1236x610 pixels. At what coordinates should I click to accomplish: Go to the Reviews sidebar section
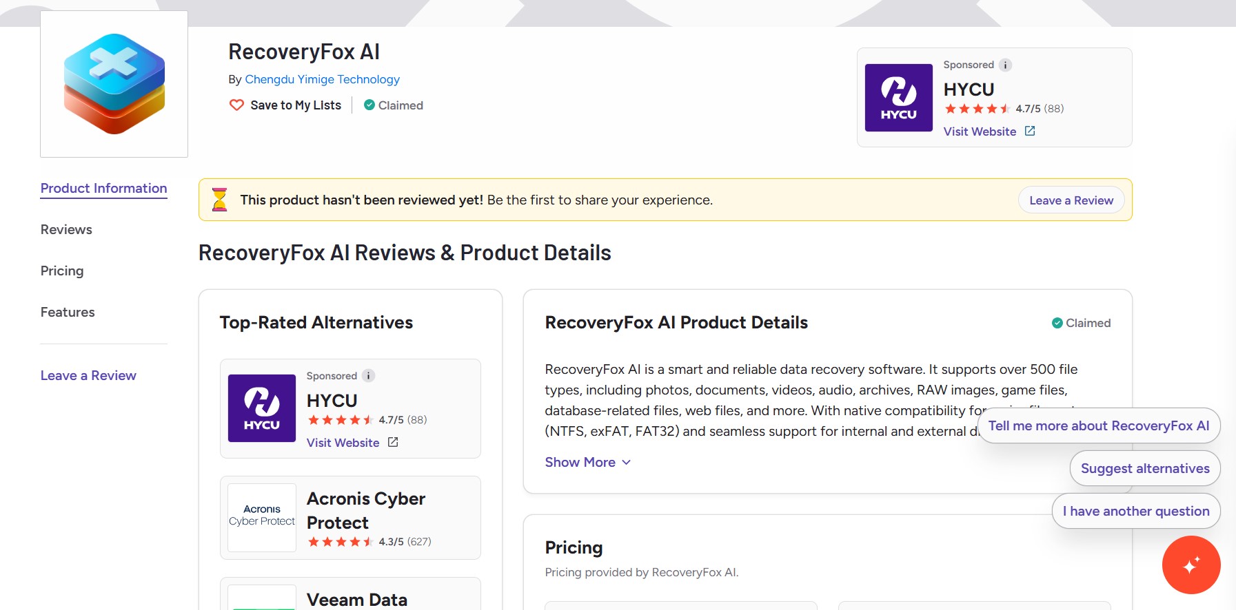(x=66, y=229)
